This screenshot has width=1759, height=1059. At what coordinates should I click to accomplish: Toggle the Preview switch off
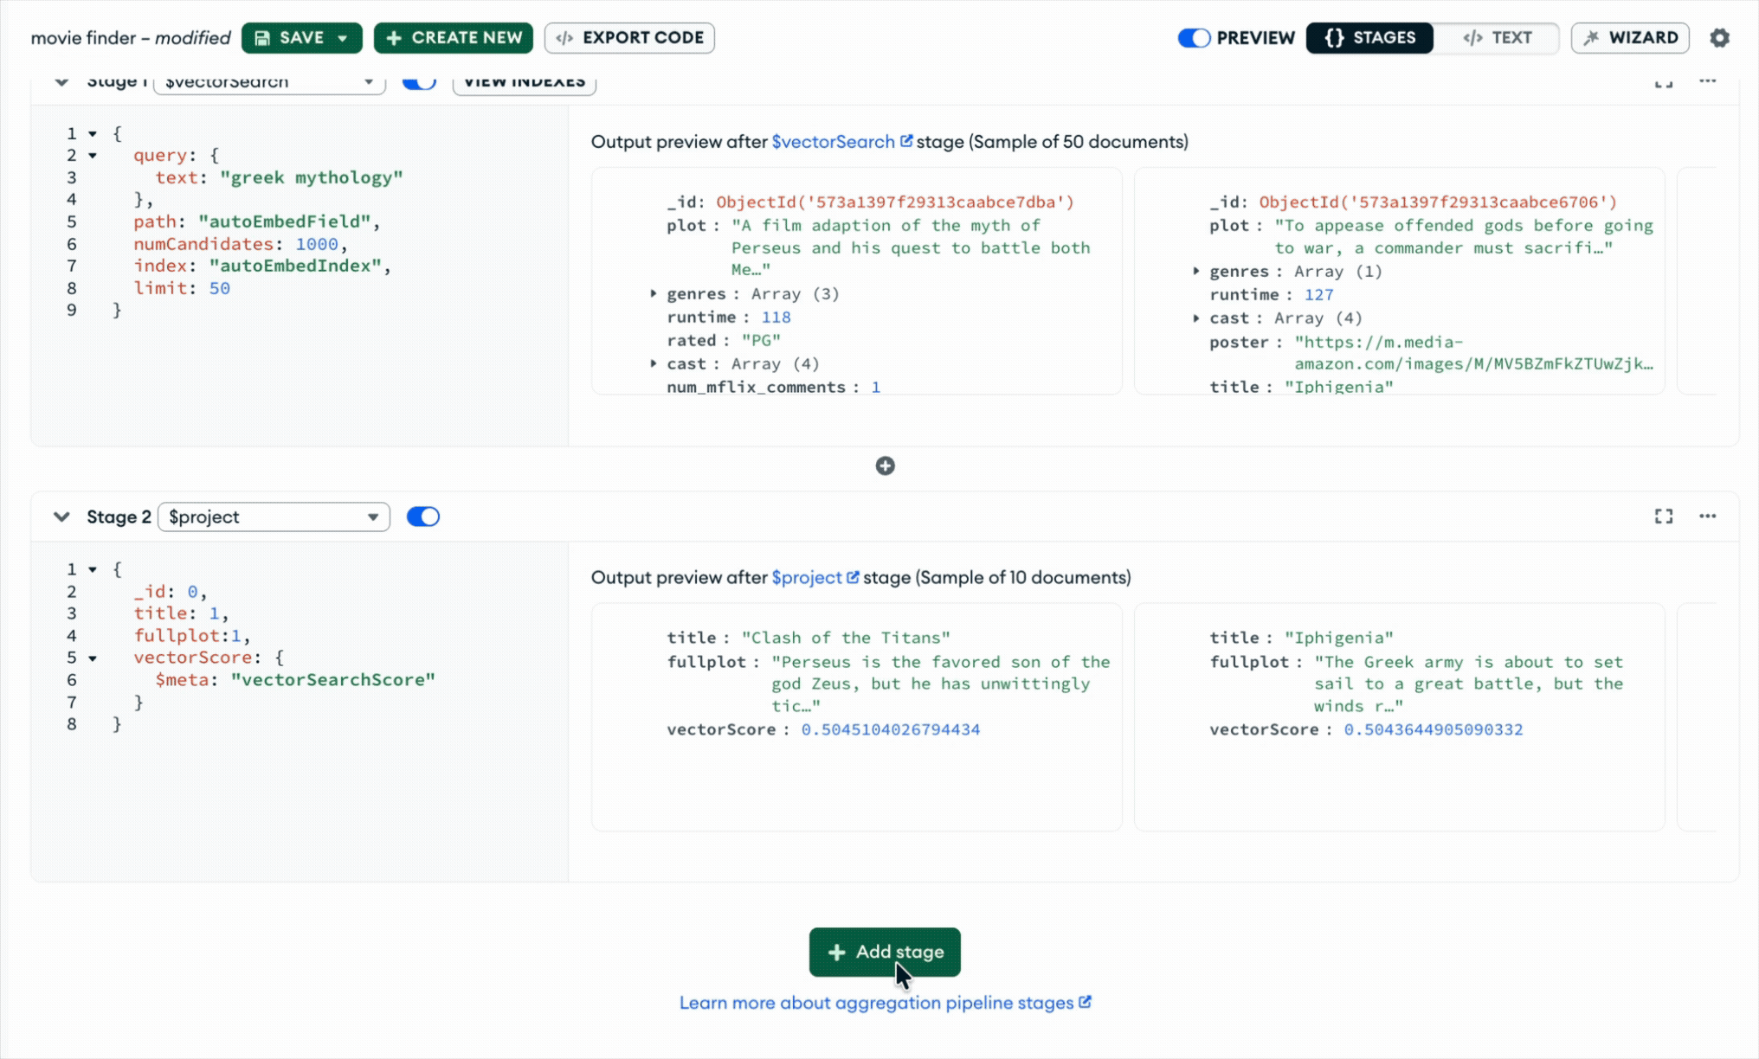[x=1194, y=38]
